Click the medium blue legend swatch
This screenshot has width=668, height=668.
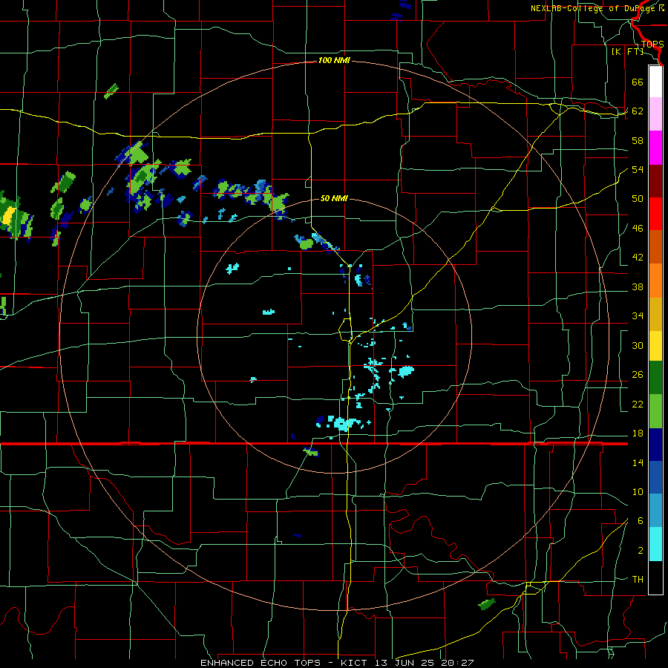coord(655,478)
